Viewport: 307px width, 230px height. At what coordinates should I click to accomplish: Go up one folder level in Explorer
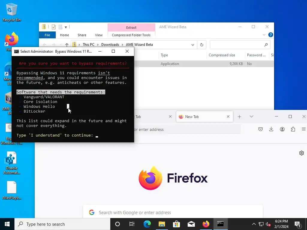67,45
